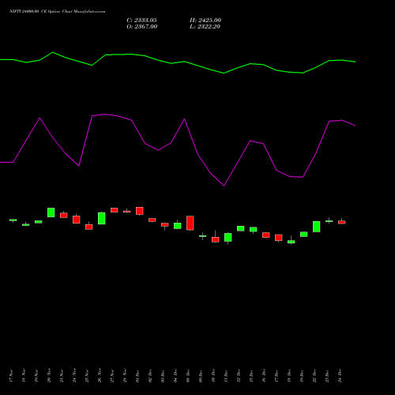This screenshot has width=395, height=395.
Task: Click the 21 Nov date label
Action: click(62, 375)
